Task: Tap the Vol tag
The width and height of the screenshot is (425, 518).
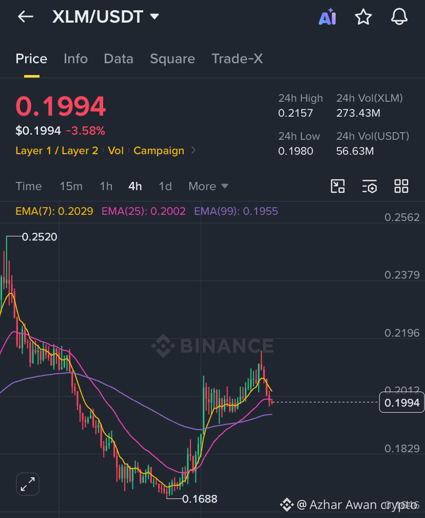Action: [116, 151]
